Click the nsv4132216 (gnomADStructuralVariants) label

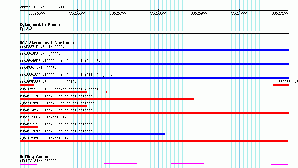click(x=57, y=96)
